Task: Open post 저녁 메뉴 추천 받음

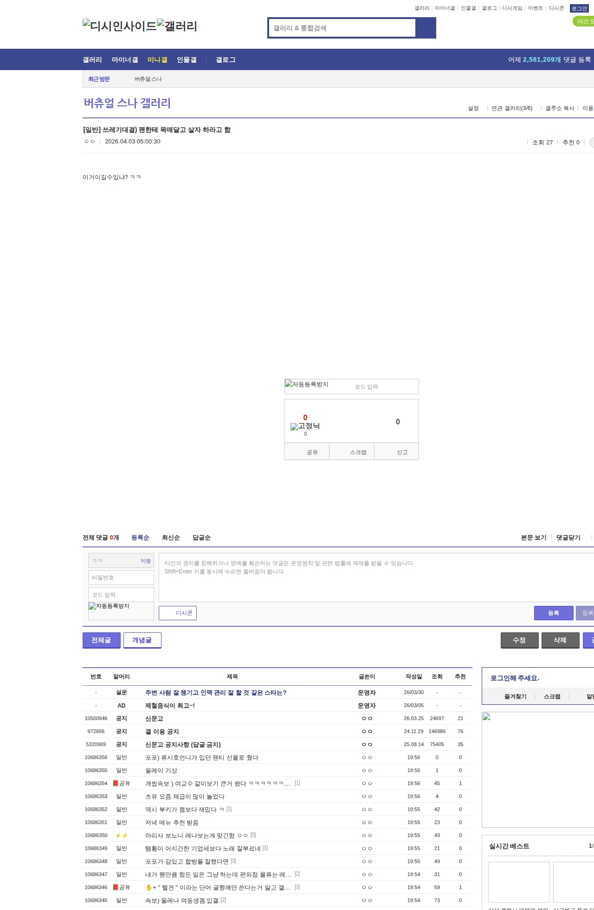Action: 172,822
